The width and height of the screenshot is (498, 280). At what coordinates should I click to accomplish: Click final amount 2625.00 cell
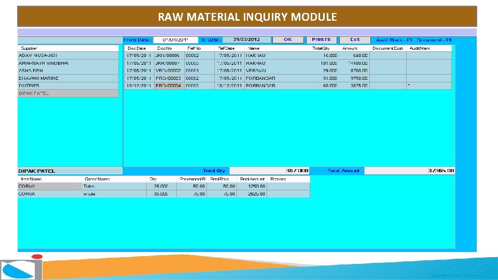tap(252, 193)
